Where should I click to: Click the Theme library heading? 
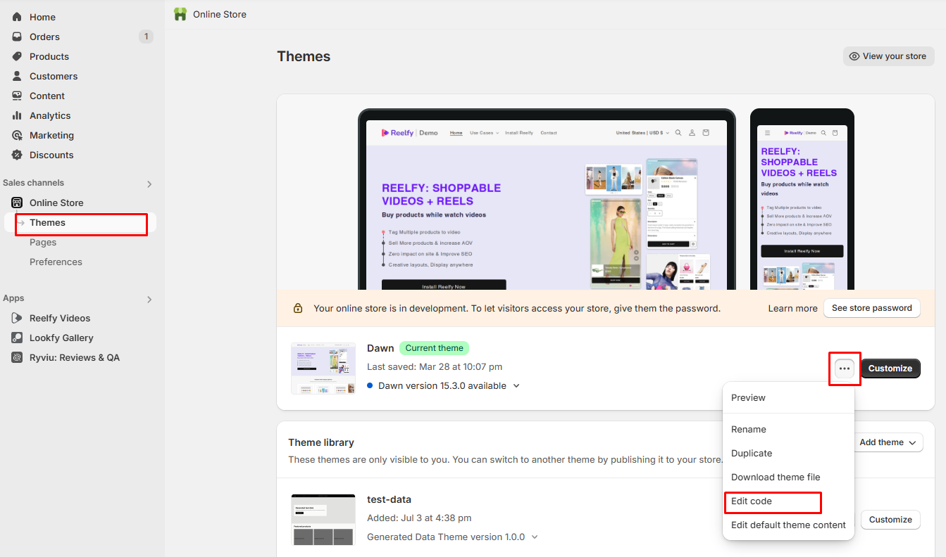point(321,442)
